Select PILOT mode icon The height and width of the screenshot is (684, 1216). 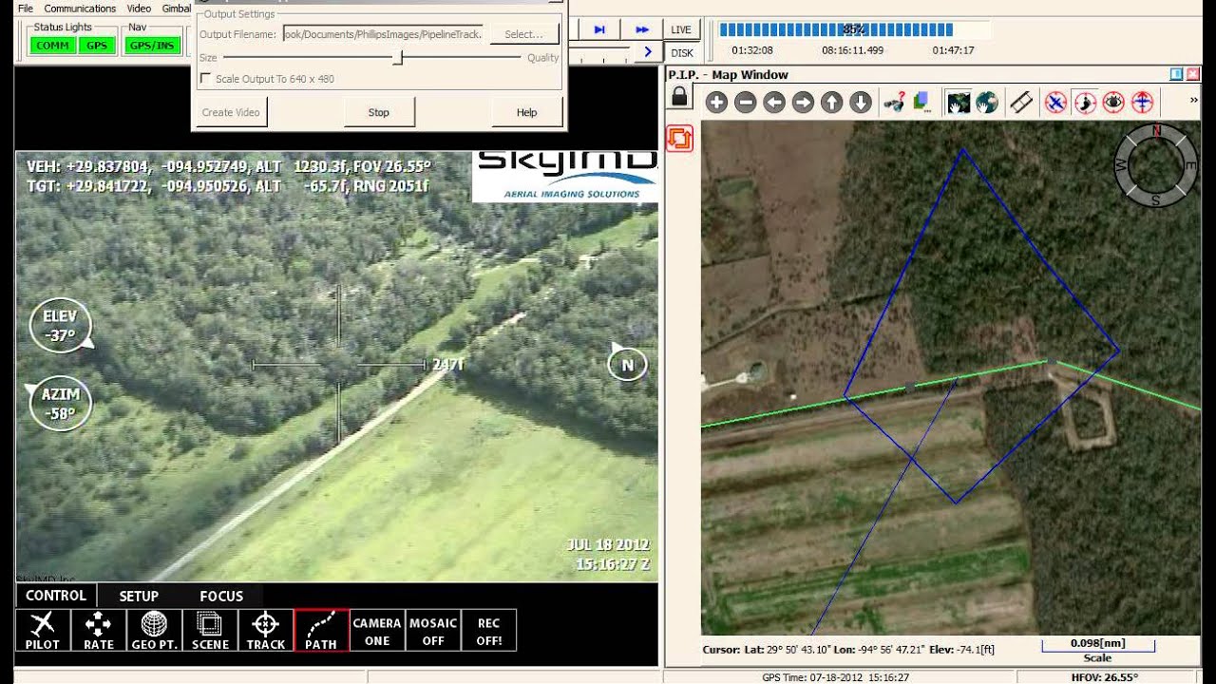click(x=43, y=630)
